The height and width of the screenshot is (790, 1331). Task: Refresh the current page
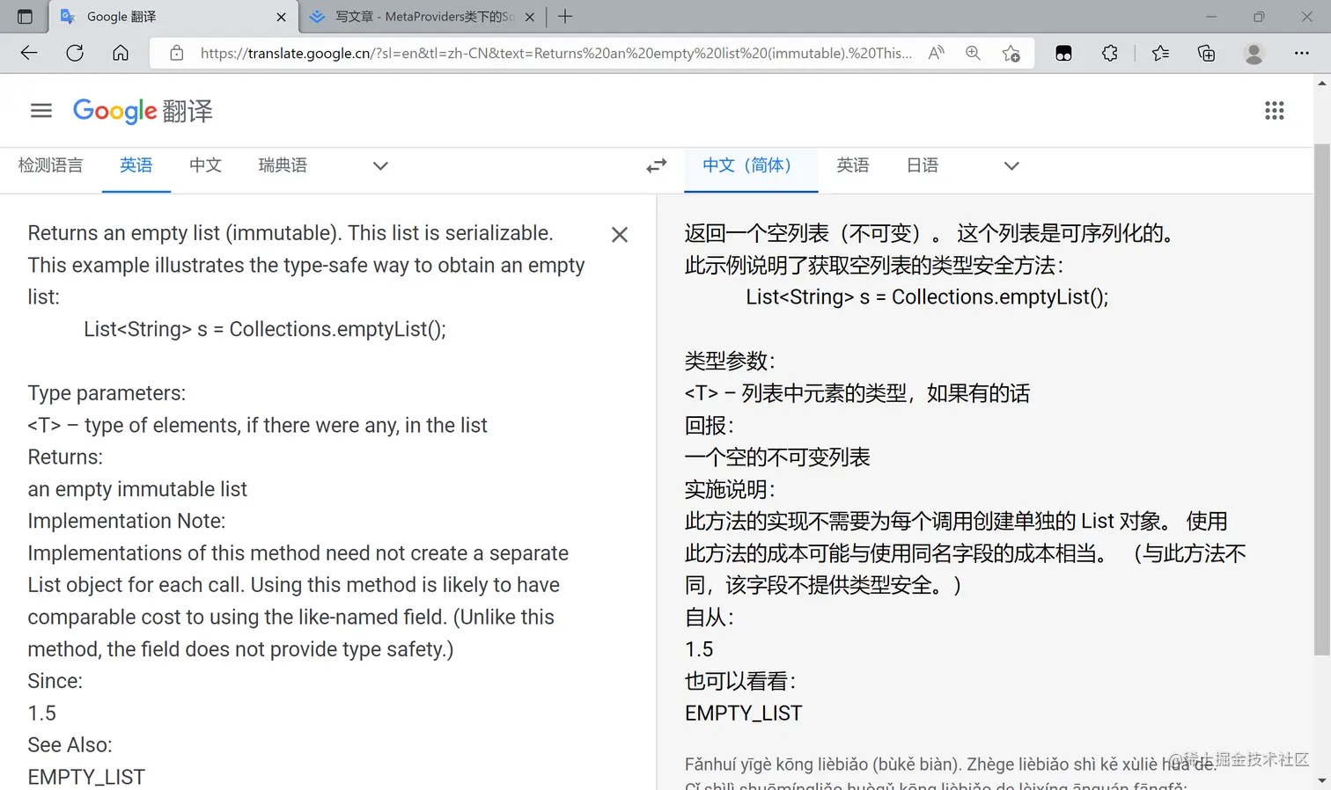point(75,53)
